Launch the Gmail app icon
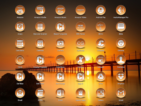The image size is (141, 106). [x=121, y=93]
